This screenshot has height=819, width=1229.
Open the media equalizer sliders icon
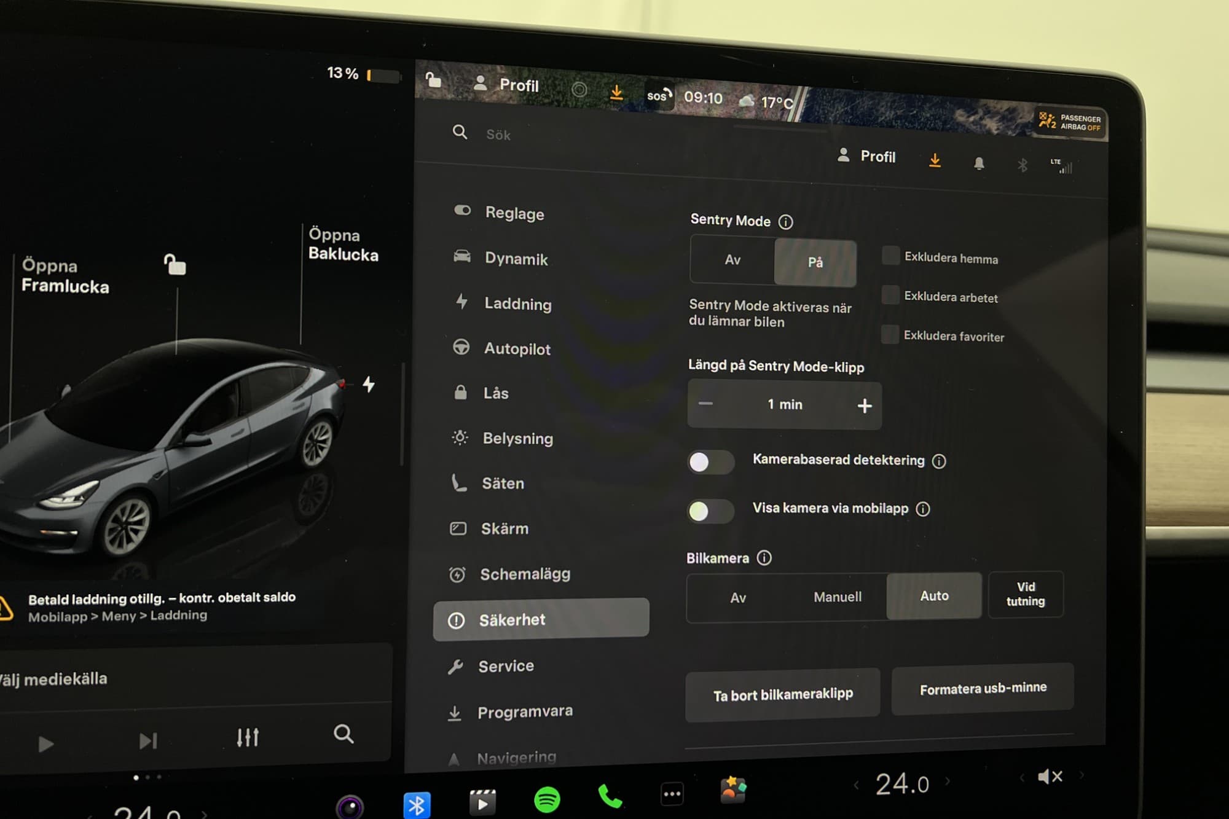click(x=248, y=737)
